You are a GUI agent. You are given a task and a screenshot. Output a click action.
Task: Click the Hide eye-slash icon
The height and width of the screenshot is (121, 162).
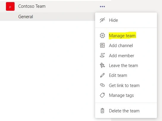pyautogui.click(x=102, y=20)
